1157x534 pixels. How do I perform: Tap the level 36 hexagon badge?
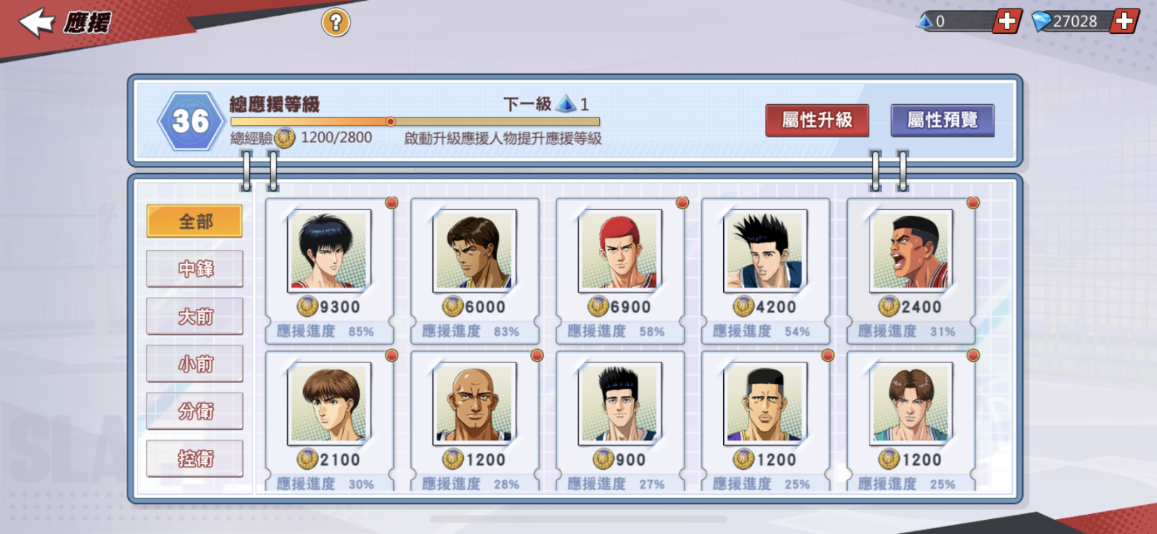click(191, 121)
